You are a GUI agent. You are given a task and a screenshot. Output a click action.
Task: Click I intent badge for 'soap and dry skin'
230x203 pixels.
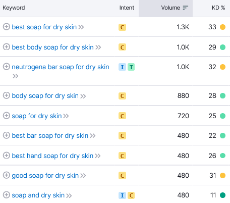[122, 195]
